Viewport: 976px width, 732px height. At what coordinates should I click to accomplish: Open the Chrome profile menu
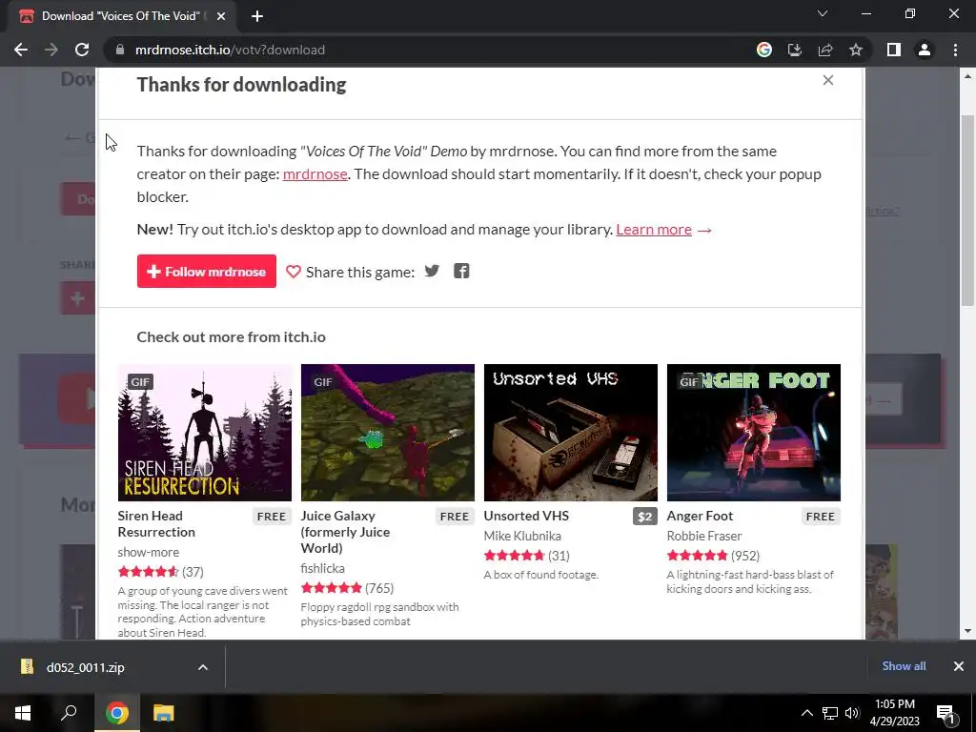925,50
